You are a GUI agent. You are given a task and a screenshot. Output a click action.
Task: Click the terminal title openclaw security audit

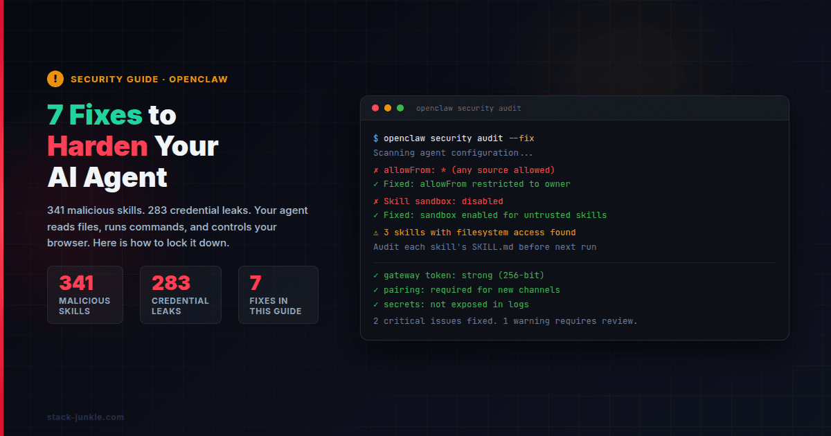point(469,109)
